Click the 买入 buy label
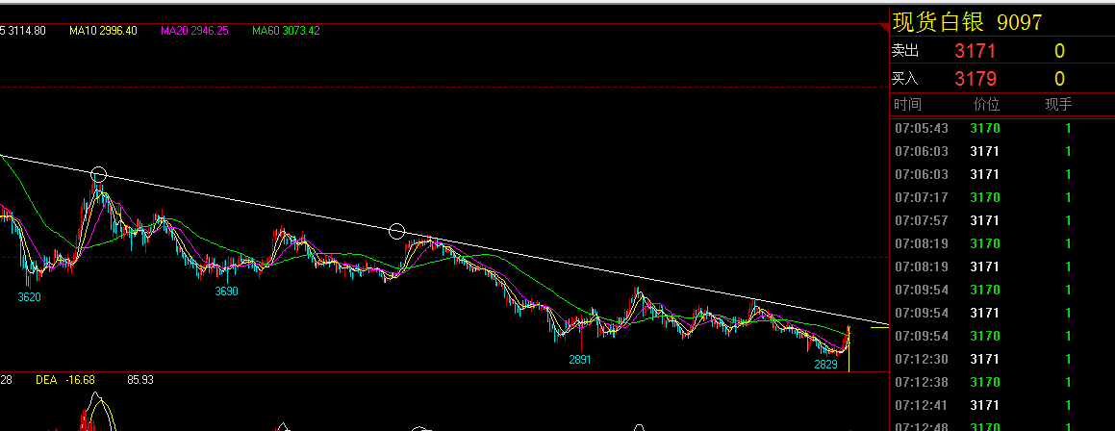Screen dimensions: 1115x431 click(905, 79)
